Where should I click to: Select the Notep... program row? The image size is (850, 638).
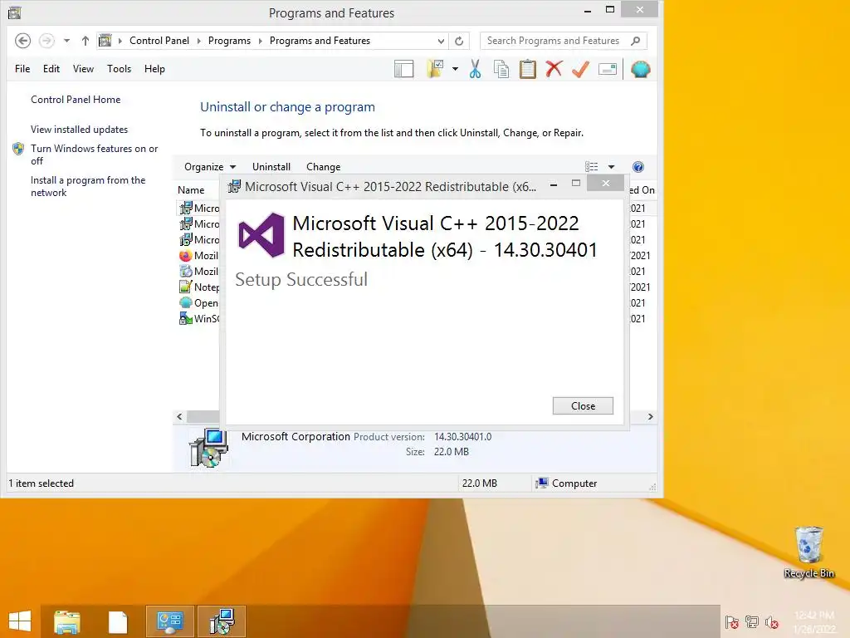[199, 287]
